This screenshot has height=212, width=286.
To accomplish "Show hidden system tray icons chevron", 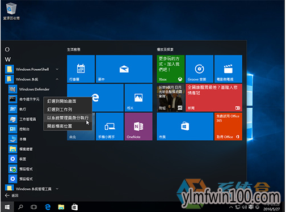I will tap(231, 207).
